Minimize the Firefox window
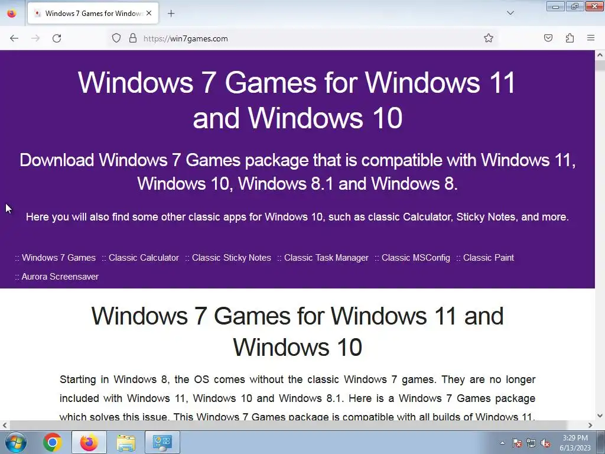 pos(555,6)
